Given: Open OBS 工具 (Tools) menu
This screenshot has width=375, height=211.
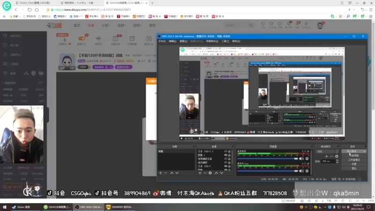Looking at the screenshot, I should click(225, 41).
